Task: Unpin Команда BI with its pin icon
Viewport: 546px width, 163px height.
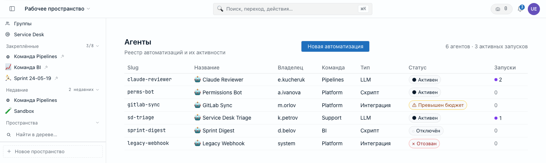Action: tap(46, 67)
